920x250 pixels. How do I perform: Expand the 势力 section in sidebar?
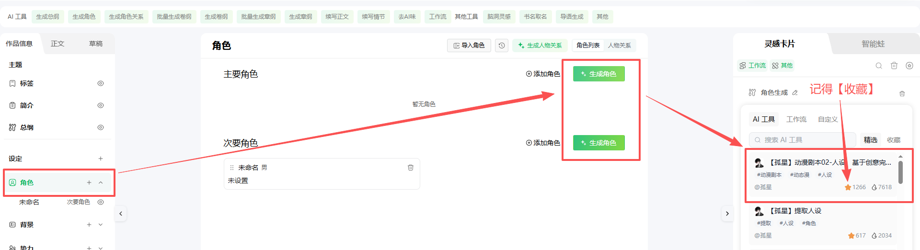101,248
